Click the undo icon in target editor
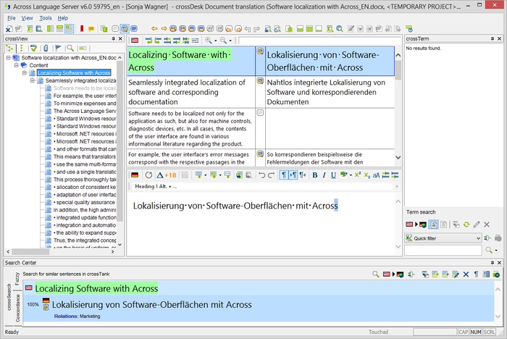 [x=261, y=175]
